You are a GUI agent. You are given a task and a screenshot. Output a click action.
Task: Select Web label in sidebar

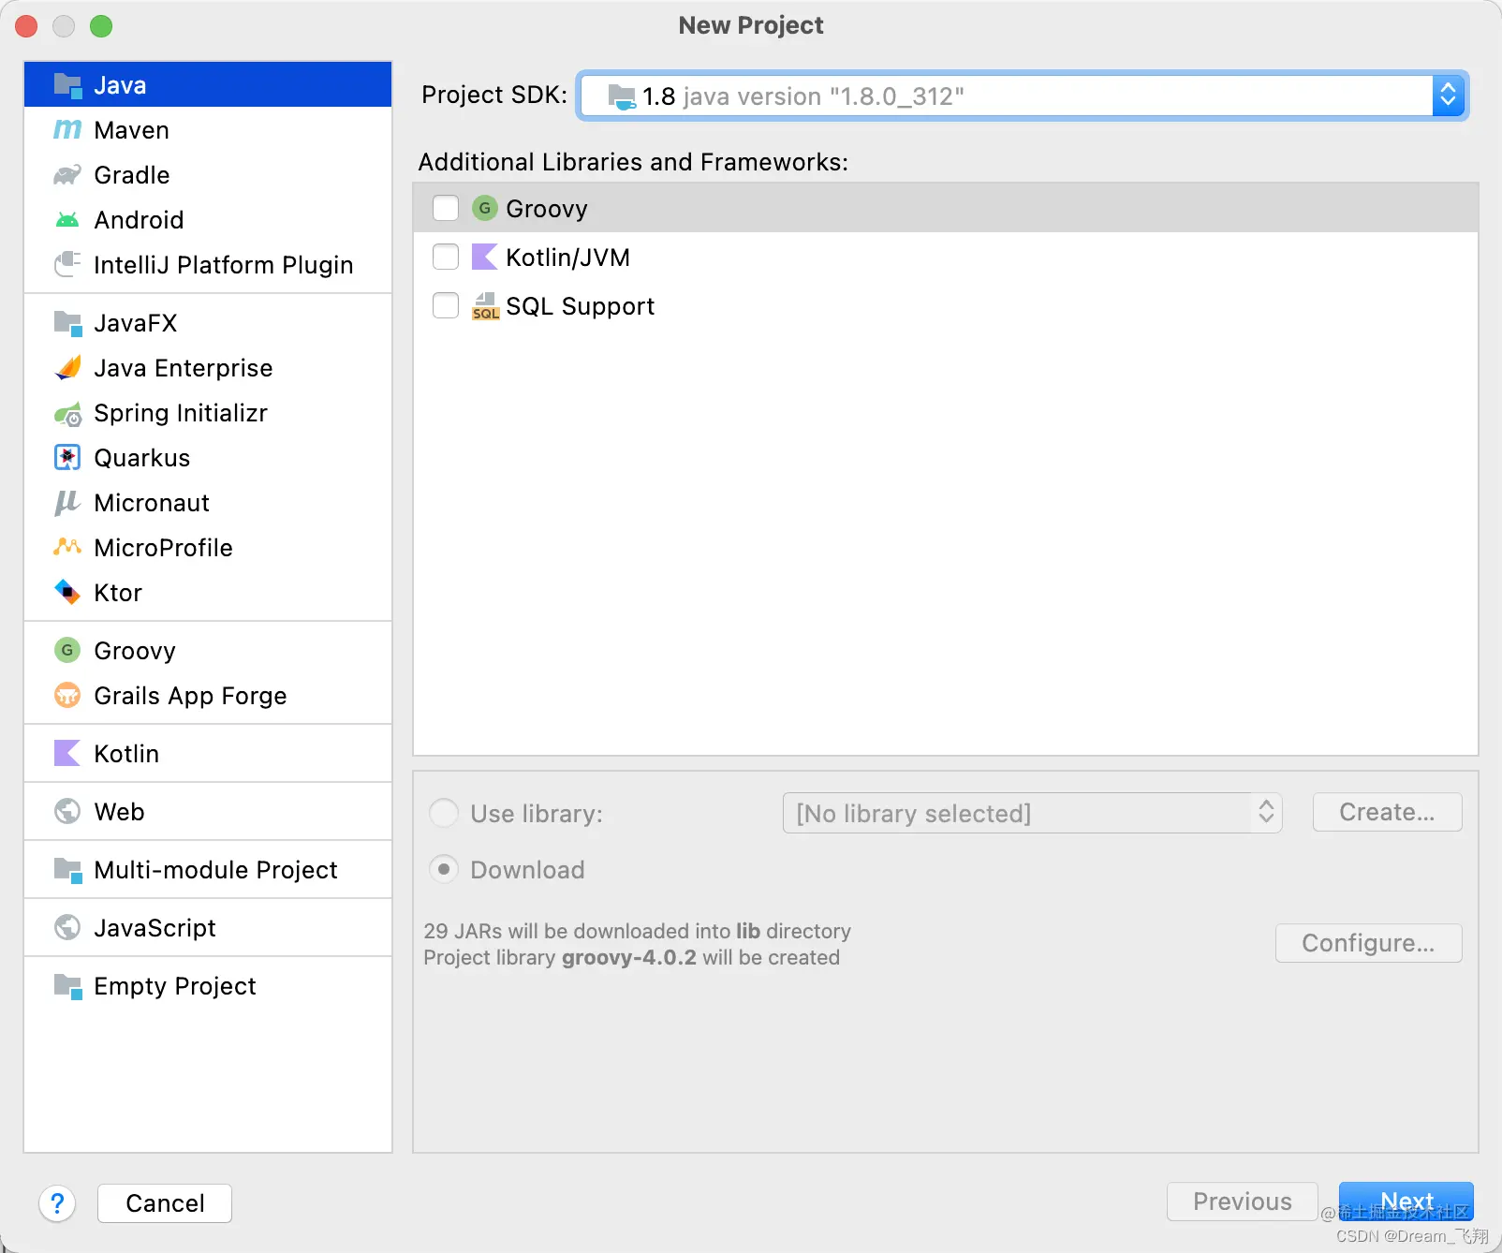tap(119, 812)
